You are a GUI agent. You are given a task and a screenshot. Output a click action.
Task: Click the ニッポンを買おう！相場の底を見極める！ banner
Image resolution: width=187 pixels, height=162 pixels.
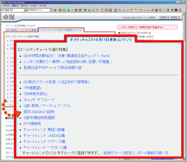[x=148, y=27]
